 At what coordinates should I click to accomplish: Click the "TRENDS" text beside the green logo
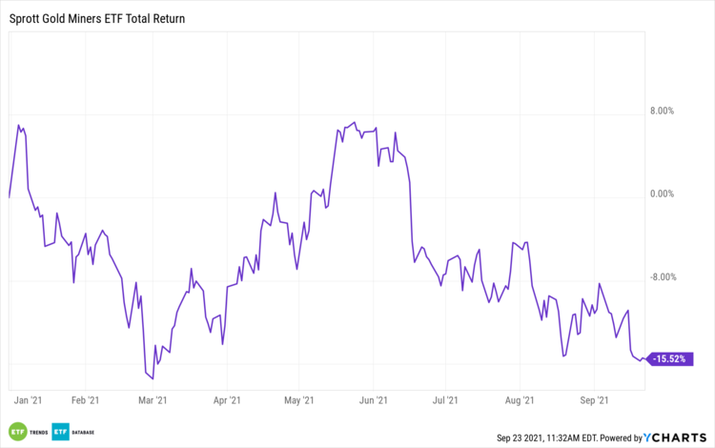(x=37, y=433)
